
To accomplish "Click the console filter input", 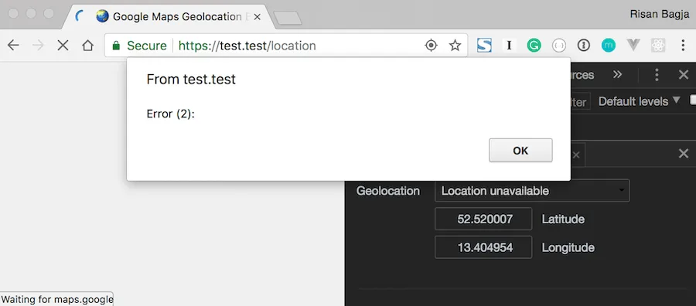I will 580,101.
